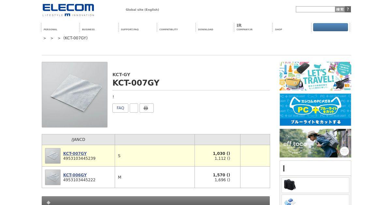Click the KCT-007GY row thumbnail
The image size is (391, 205).
coord(53,156)
